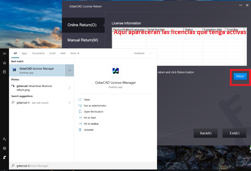Choose Pin to Start
Viewport: 251px width, 171px height.
point(90,117)
